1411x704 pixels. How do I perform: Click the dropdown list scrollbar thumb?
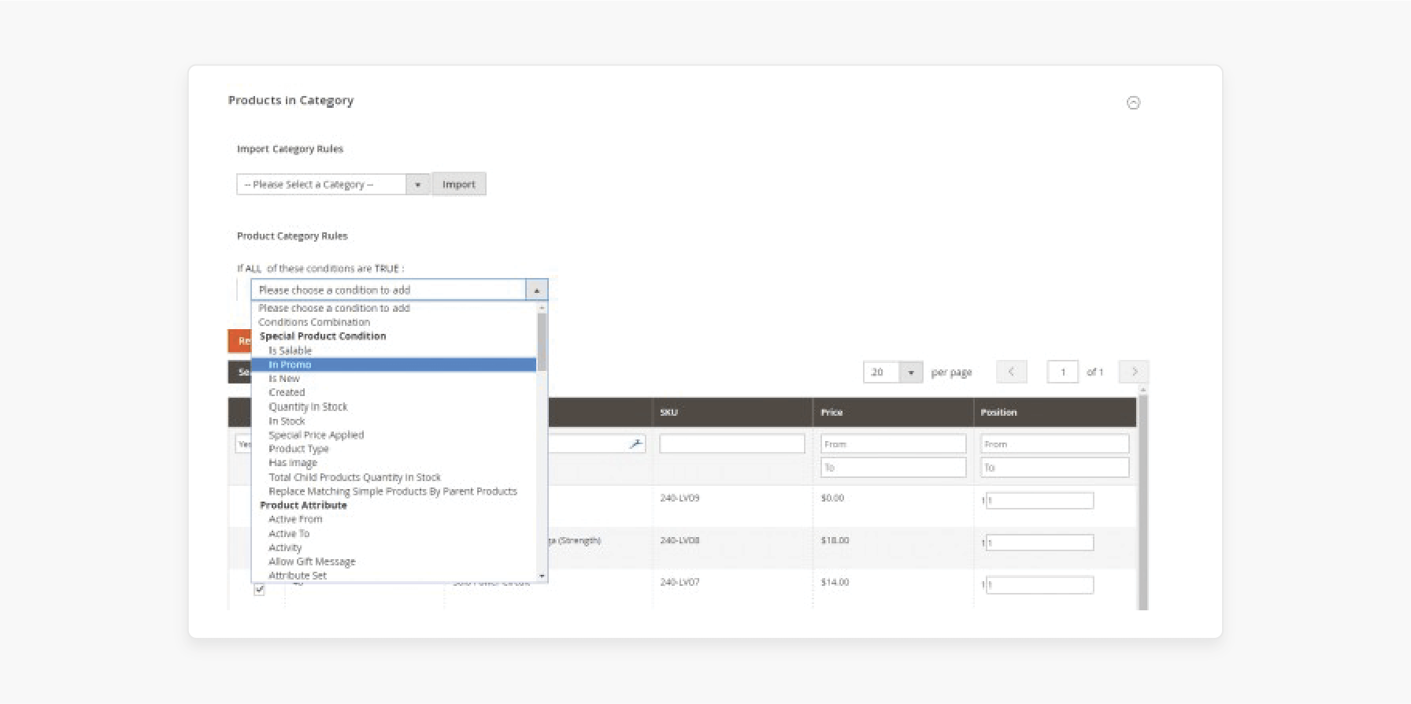542,342
